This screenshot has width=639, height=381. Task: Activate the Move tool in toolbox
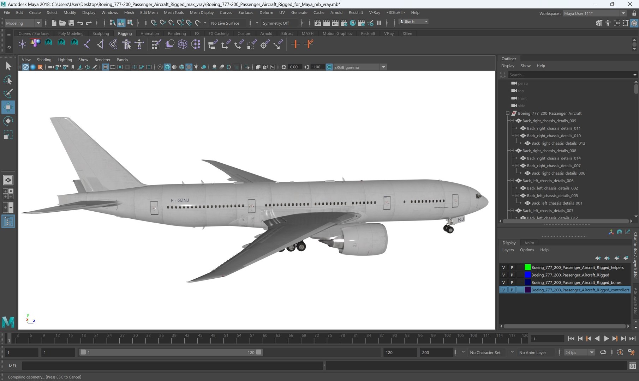pyautogui.click(x=8, y=107)
